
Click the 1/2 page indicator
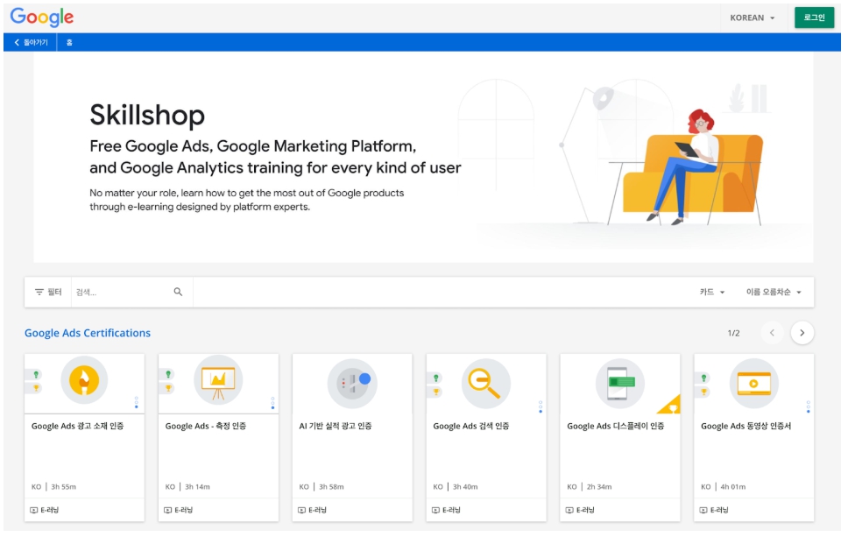point(733,333)
